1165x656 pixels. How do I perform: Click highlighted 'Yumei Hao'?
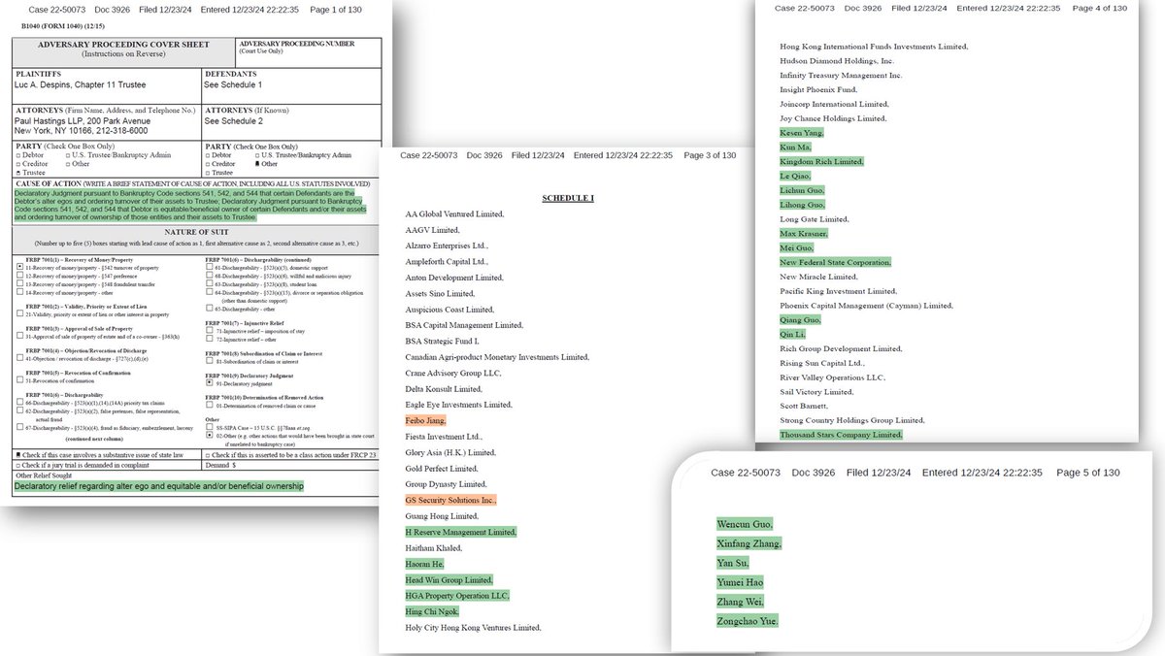point(740,582)
